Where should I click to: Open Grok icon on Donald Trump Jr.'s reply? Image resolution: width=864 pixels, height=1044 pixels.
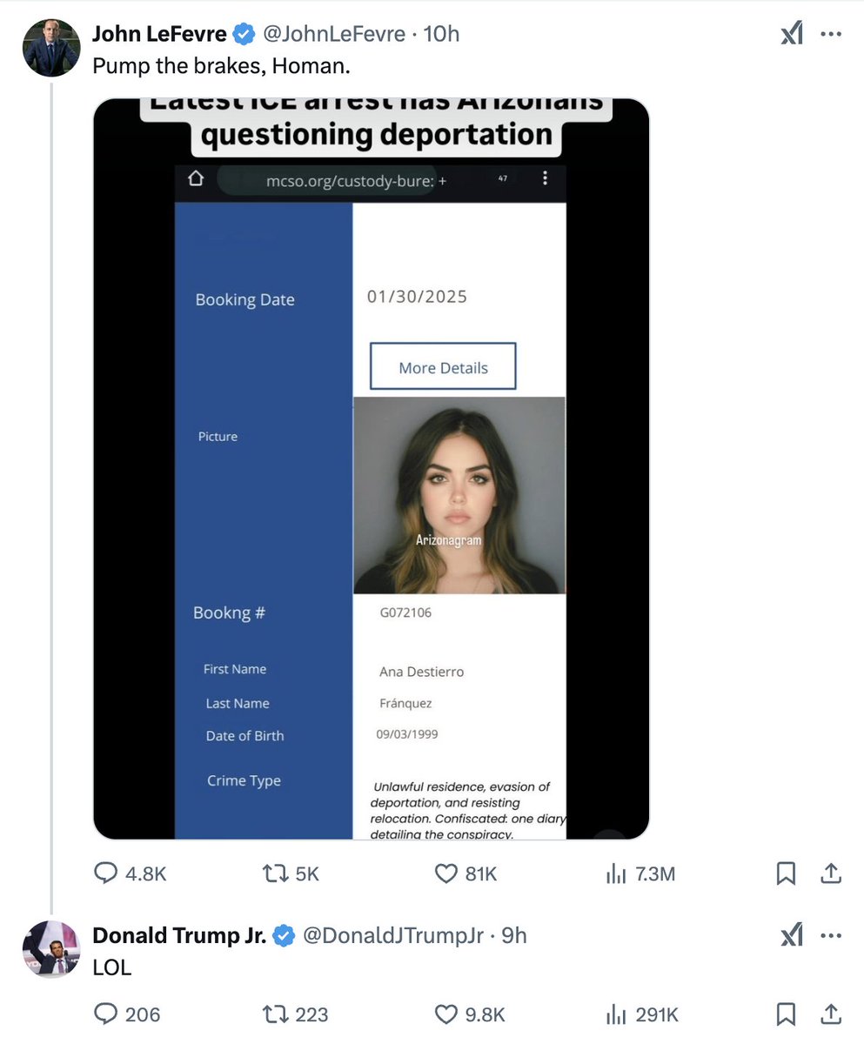pos(791,935)
